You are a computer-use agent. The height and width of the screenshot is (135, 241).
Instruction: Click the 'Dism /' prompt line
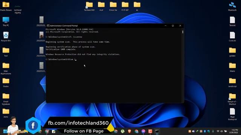coord(61,59)
